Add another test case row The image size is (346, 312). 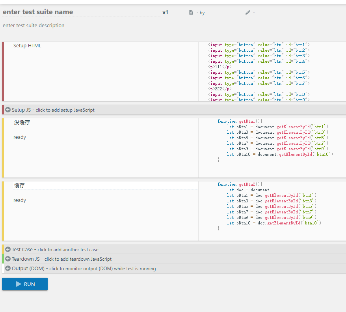[x=174, y=250]
